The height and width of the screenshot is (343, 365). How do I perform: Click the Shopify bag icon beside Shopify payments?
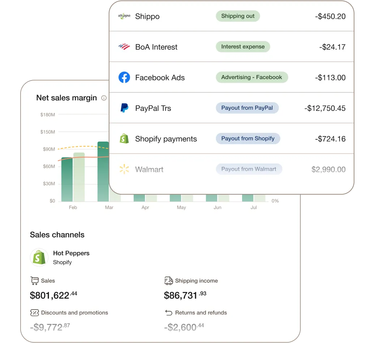(124, 139)
